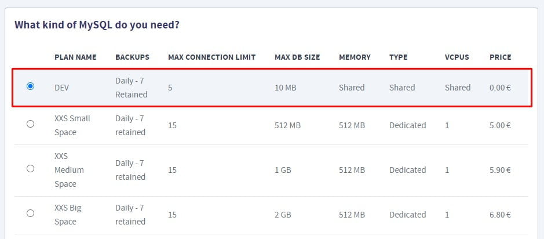Click the VCPUS column header
This screenshot has height=239, width=544.
click(457, 57)
